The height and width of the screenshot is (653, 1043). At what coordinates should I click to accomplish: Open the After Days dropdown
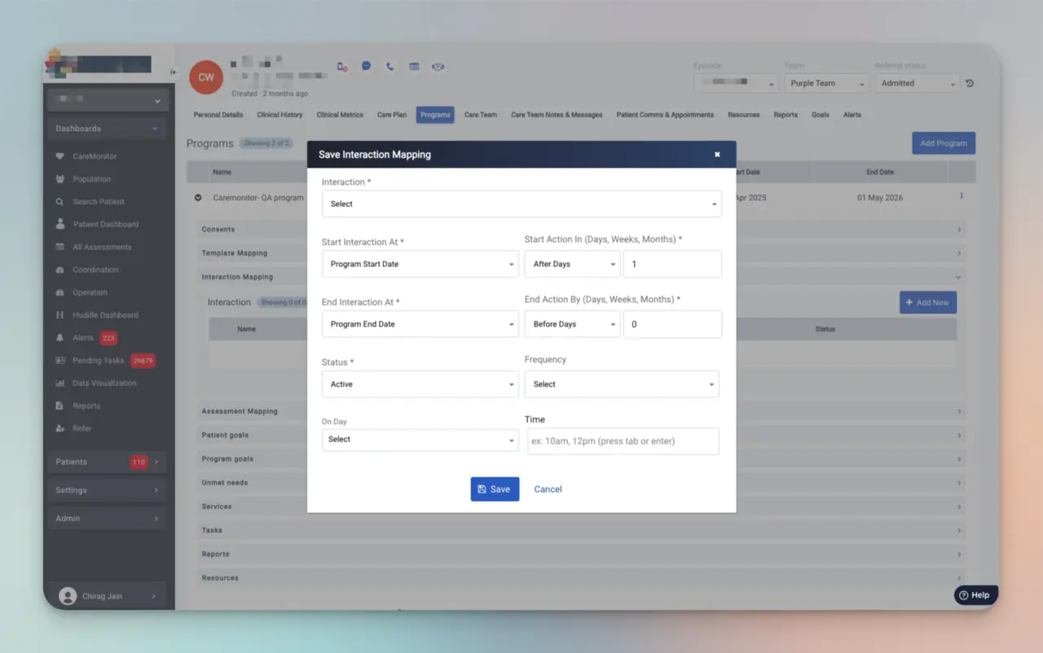pyautogui.click(x=572, y=264)
